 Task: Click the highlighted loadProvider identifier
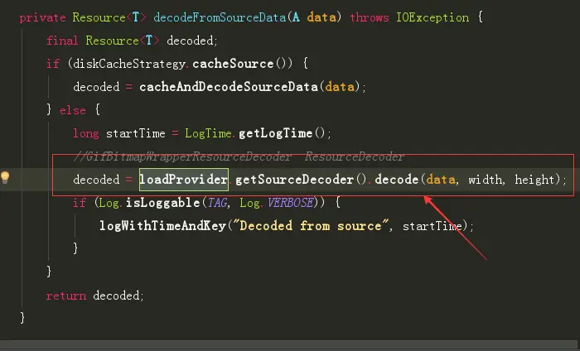[x=183, y=180]
